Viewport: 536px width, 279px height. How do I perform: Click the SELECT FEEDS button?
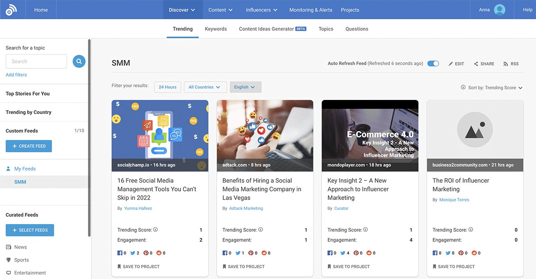coord(30,230)
